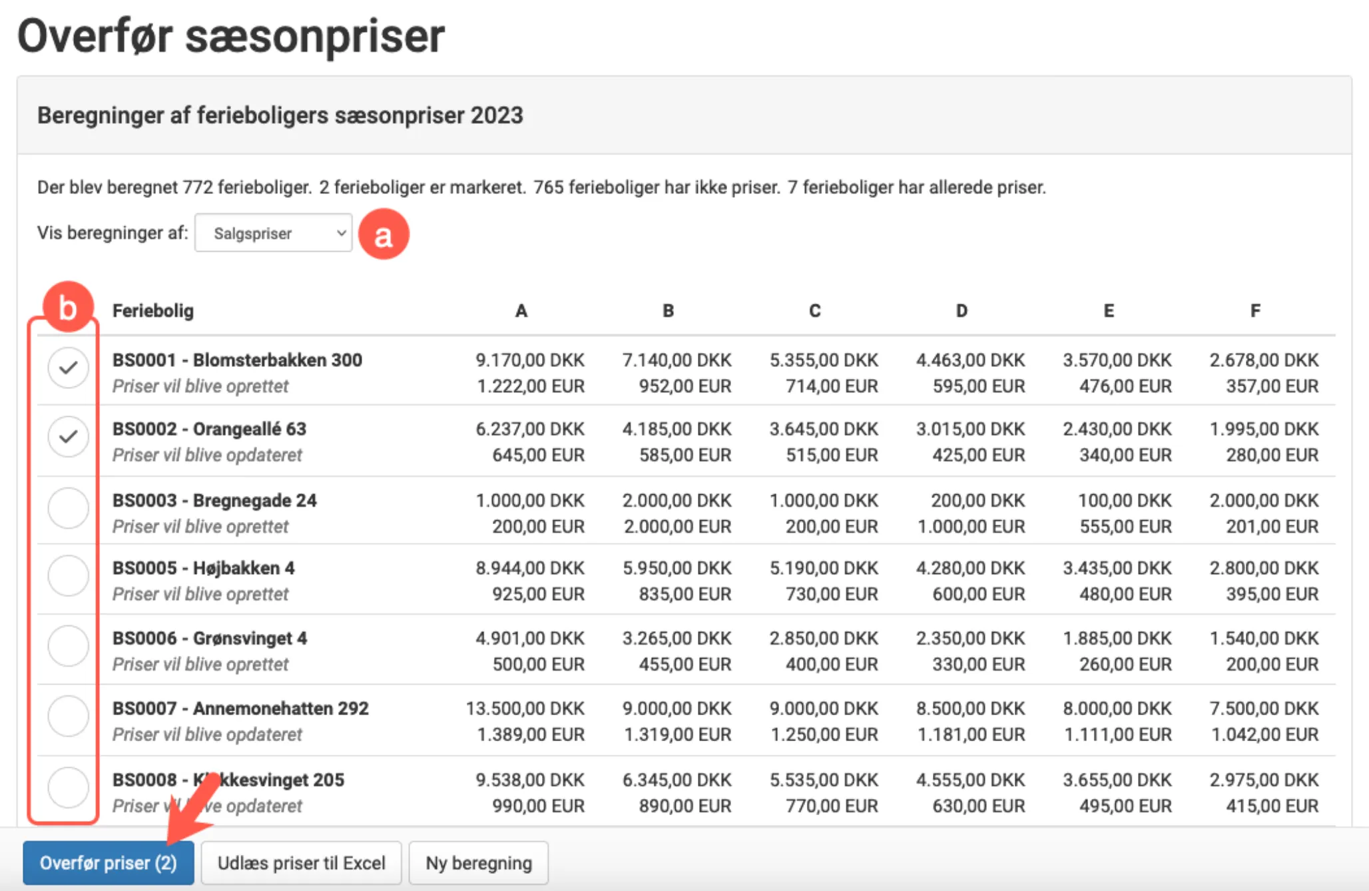This screenshot has width=1369, height=891.
Task: Open row BS0003 - Bregnegade 24
Action: pos(216,500)
